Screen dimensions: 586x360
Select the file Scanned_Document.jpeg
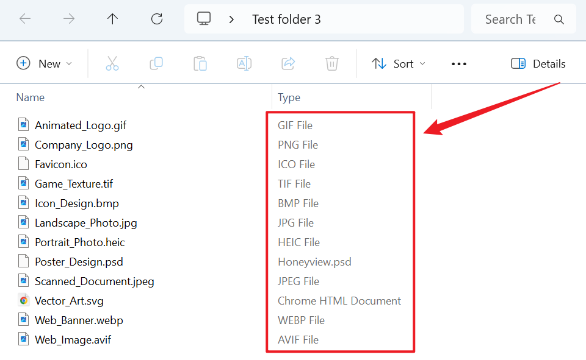(94, 281)
